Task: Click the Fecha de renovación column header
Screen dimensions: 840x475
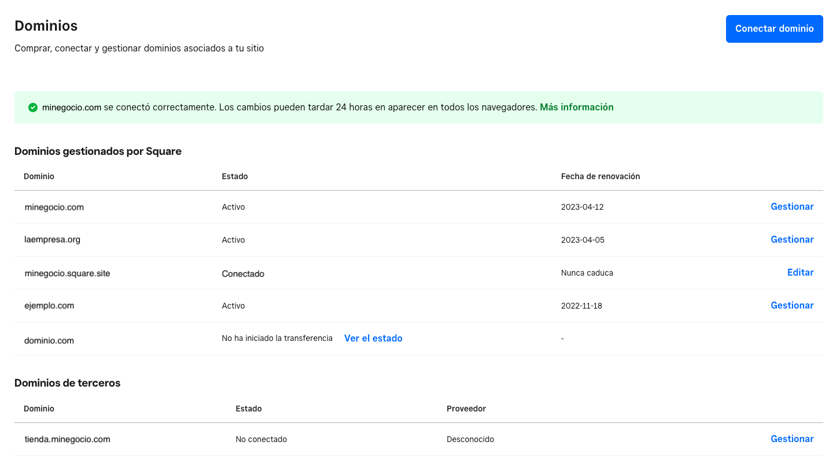Action: click(x=600, y=176)
